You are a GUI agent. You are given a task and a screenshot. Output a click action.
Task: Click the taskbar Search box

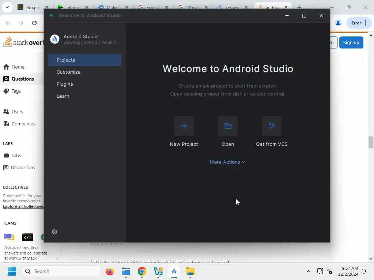(61, 271)
